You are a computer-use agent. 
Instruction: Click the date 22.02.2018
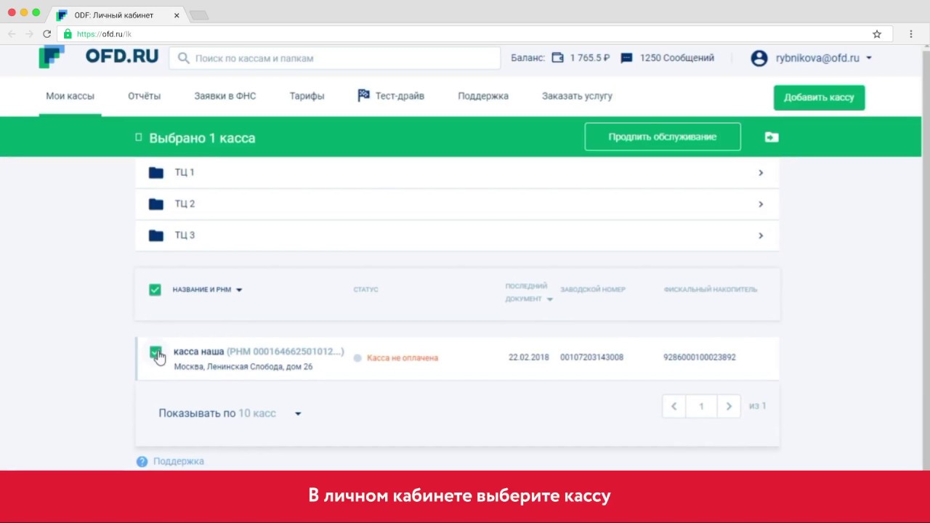coord(529,357)
